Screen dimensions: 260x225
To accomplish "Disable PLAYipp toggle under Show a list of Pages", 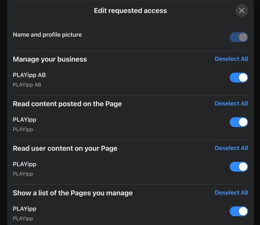I will pyautogui.click(x=239, y=211).
